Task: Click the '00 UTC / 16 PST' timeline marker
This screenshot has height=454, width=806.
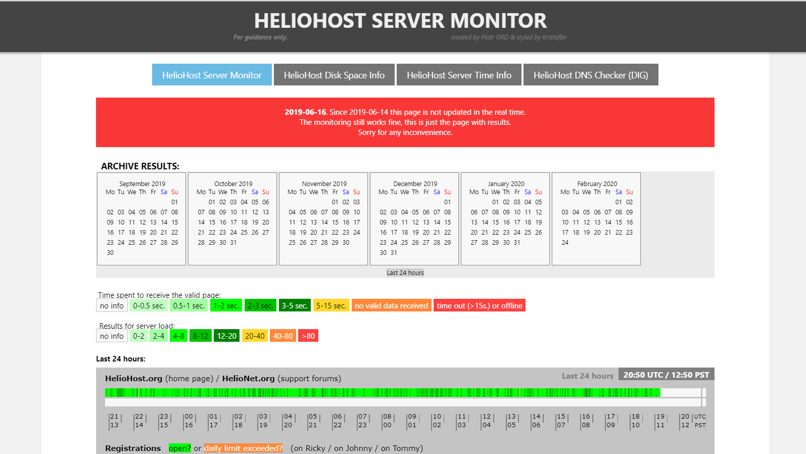Action: (188, 421)
